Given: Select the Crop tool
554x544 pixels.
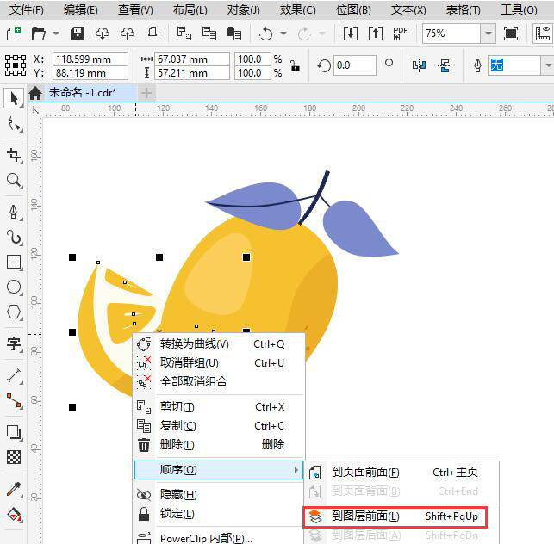Looking at the screenshot, I should pyautogui.click(x=14, y=155).
